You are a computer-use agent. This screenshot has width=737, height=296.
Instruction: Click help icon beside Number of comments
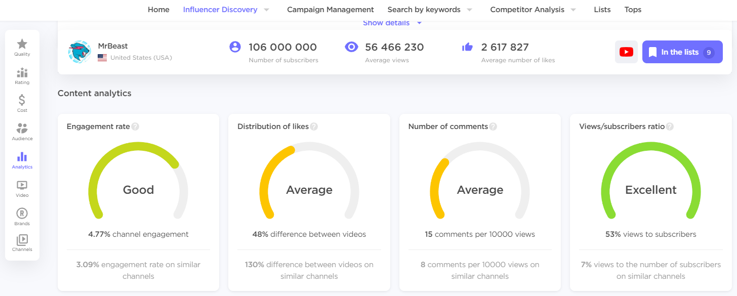pyautogui.click(x=493, y=126)
